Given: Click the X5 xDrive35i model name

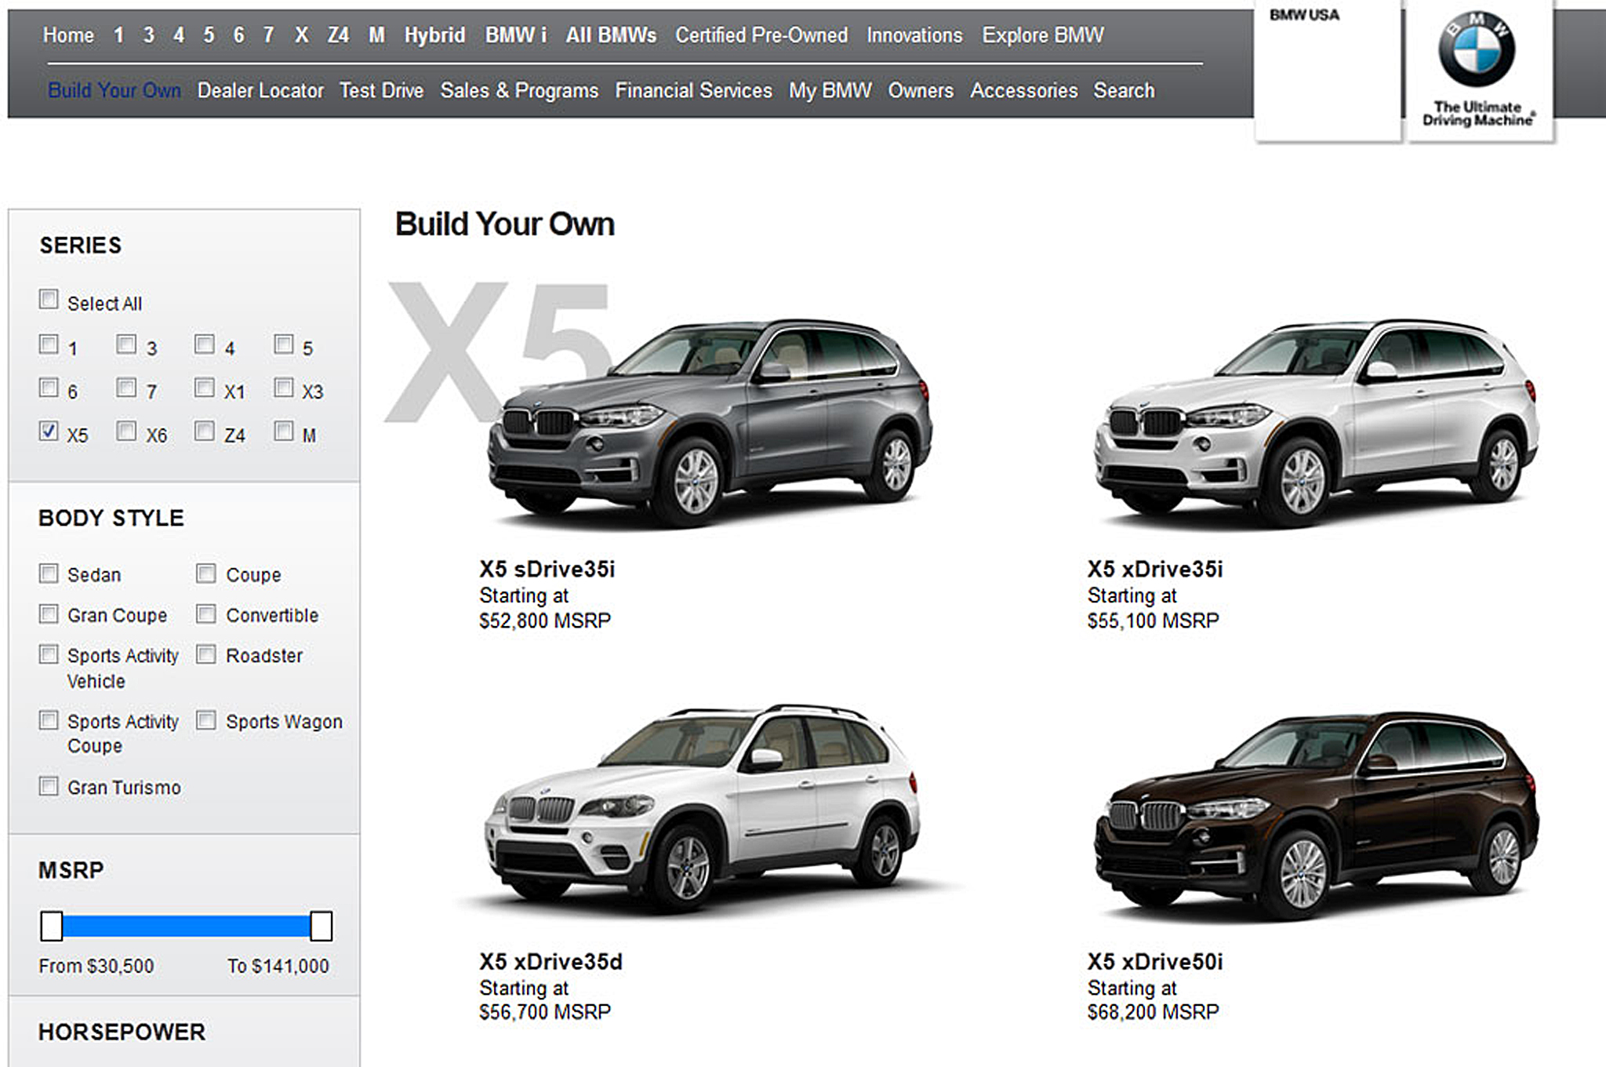Looking at the screenshot, I should (1155, 569).
